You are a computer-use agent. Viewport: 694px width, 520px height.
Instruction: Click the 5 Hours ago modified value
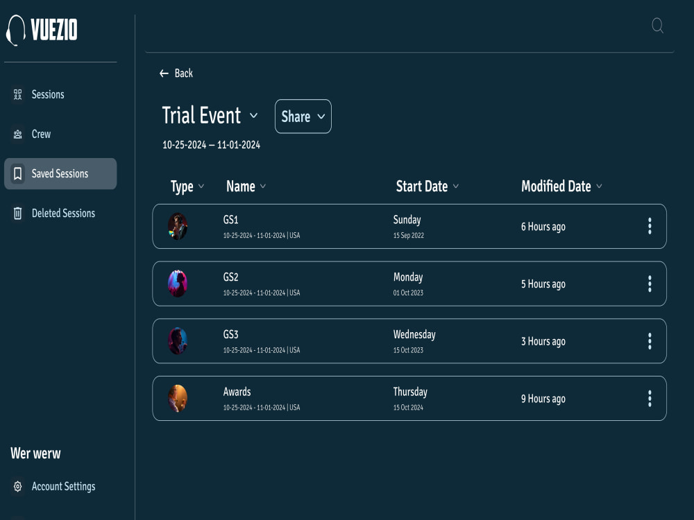[543, 284]
